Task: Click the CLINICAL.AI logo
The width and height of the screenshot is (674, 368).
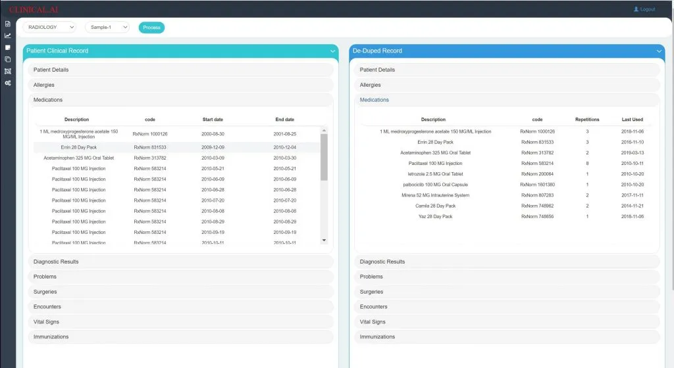Action: pos(34,9)
